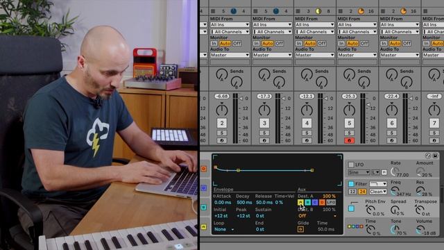Click the device hot-swap preset icon
444x250 pixels.
(428, 156)
